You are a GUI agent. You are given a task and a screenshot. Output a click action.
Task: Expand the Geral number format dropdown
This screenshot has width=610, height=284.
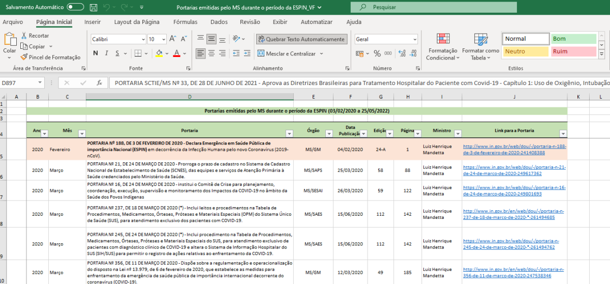coord(414,39)
